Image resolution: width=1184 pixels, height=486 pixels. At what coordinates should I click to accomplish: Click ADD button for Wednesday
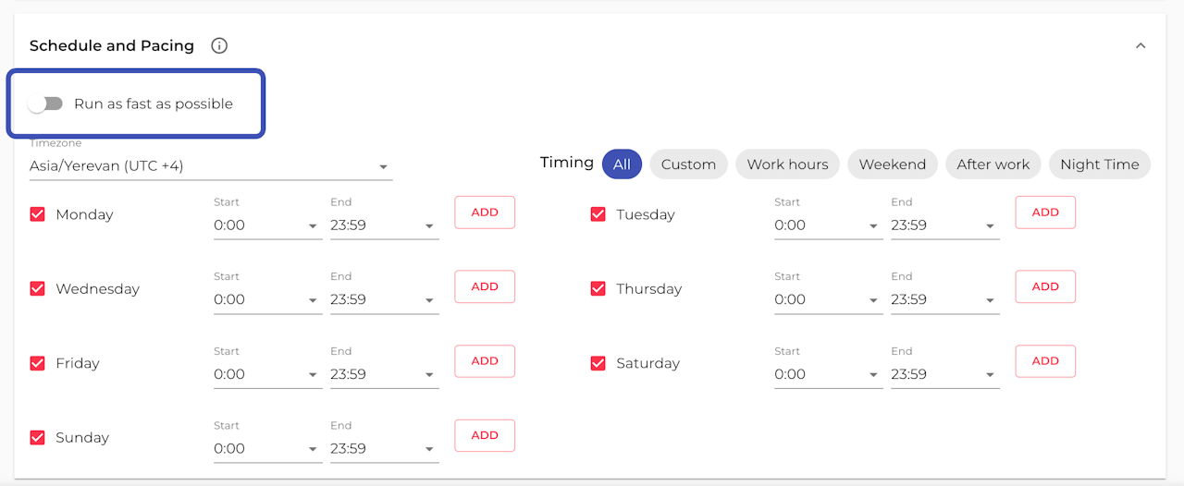pyautogui.click(x=485, y=286)
